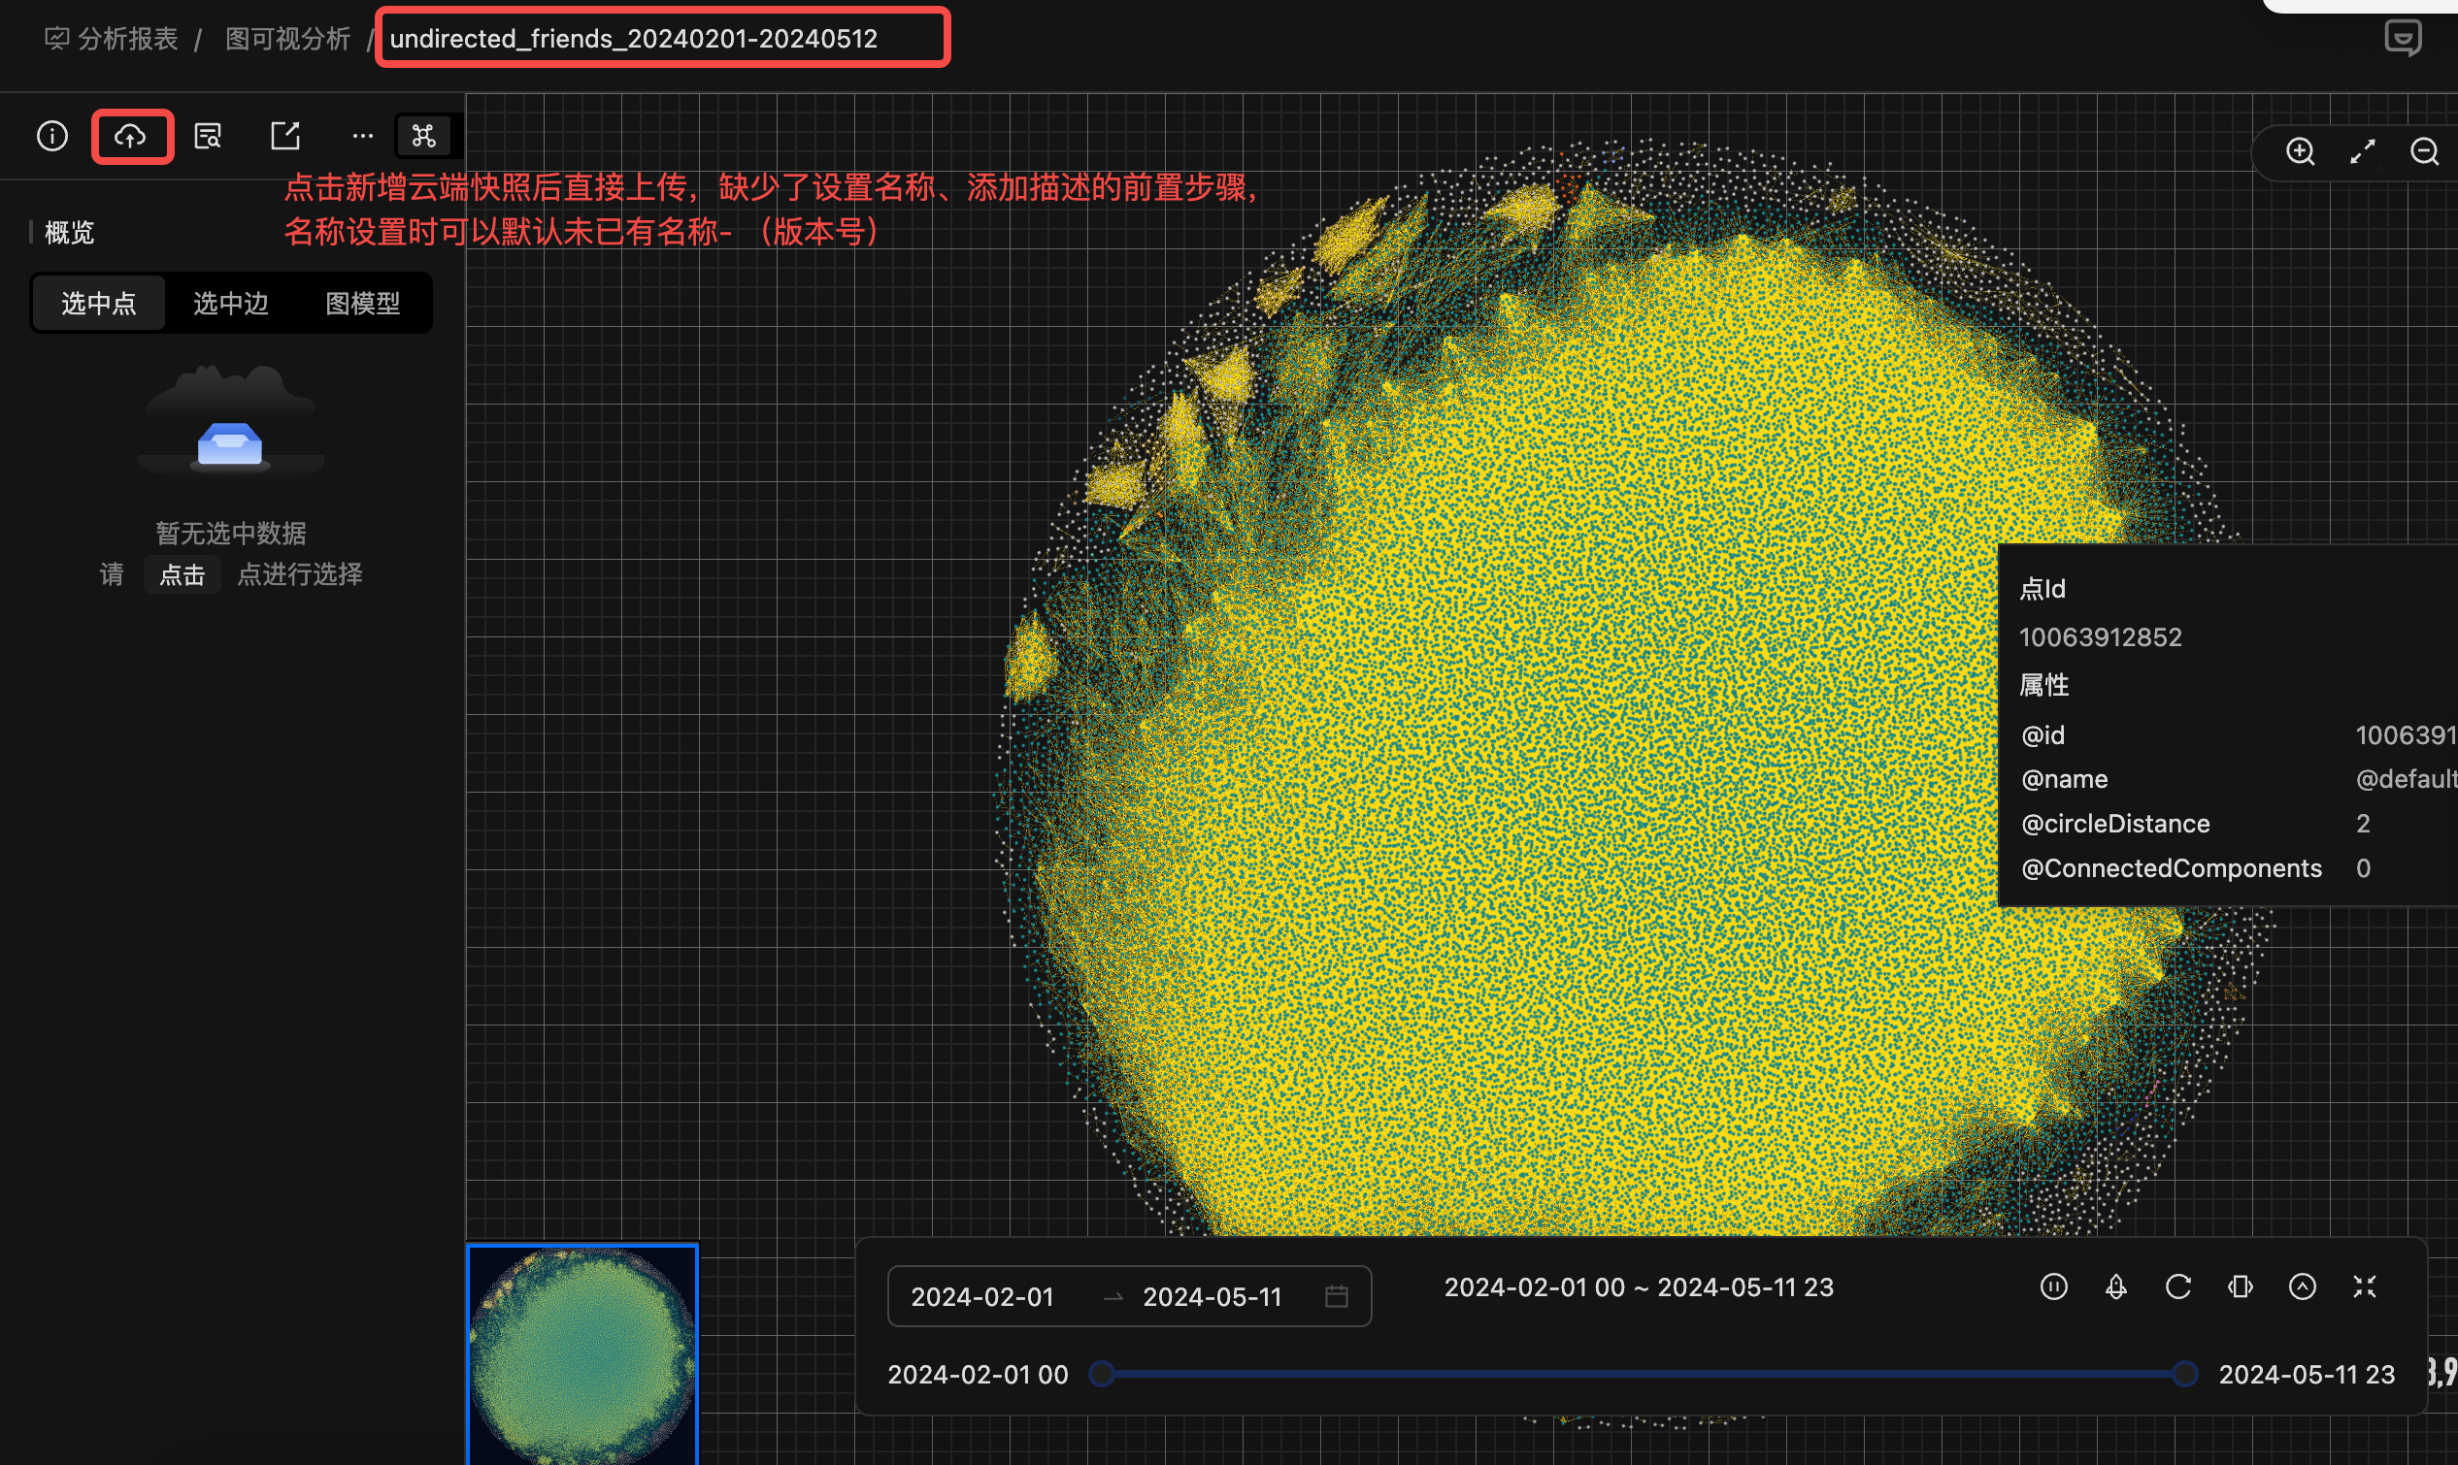2458x1465 pixels.
Task: Click the @name attribute label
Action: point(2064,779)
